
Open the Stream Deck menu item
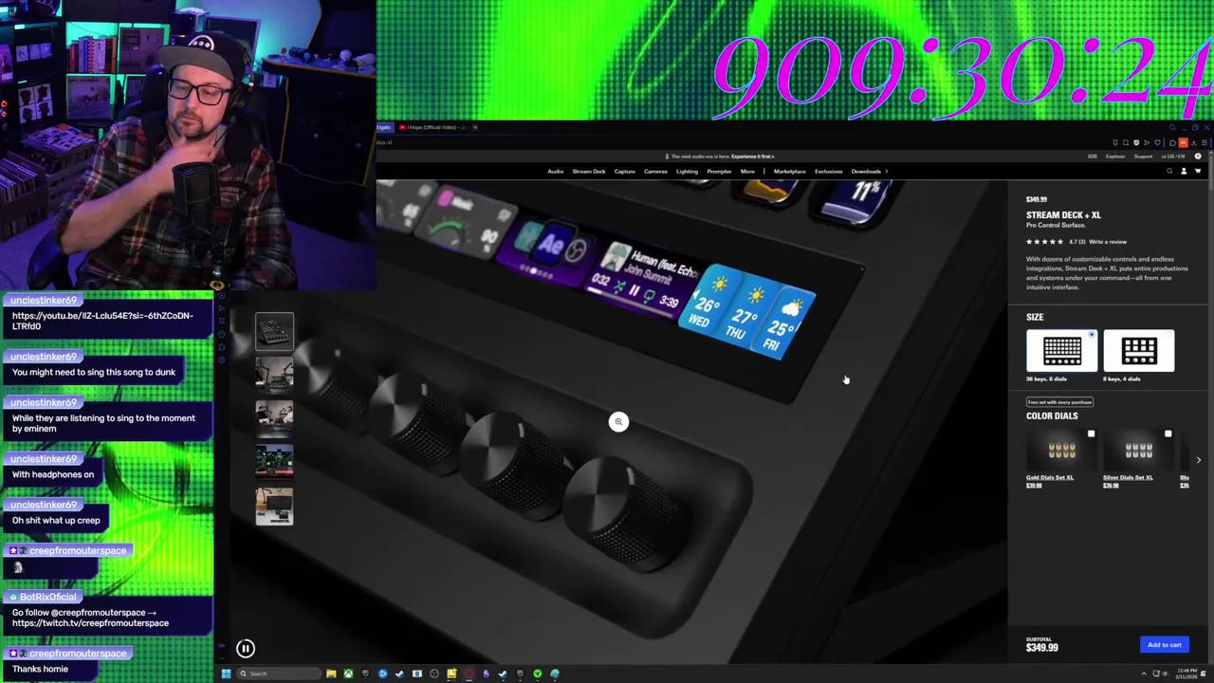[588, 172]
